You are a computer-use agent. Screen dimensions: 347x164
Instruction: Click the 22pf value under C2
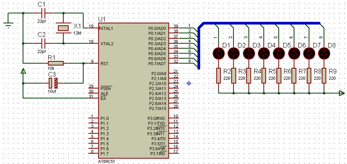click(x=41, y=51)
